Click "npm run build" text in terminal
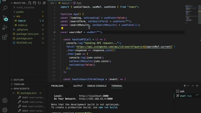This screenshot has width=201, height=113. pos(108,107)
